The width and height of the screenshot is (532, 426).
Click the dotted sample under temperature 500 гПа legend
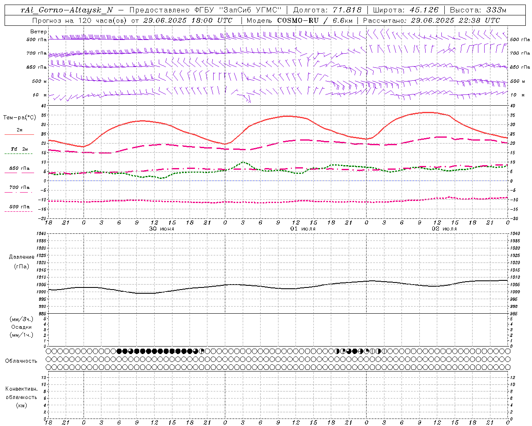point(19,211)
